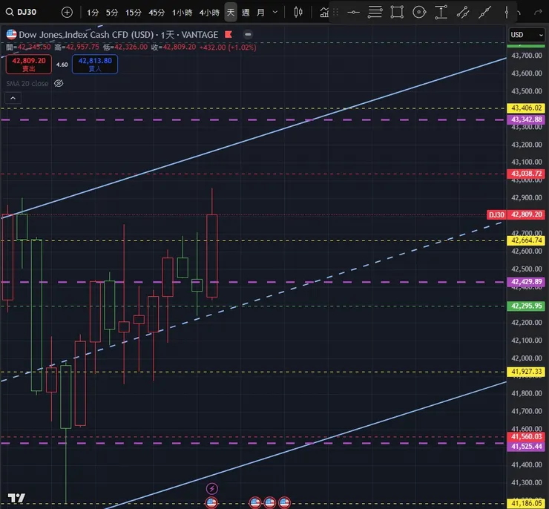
Task: Switch to the 15分 timeframe
Action: [134, 13]
